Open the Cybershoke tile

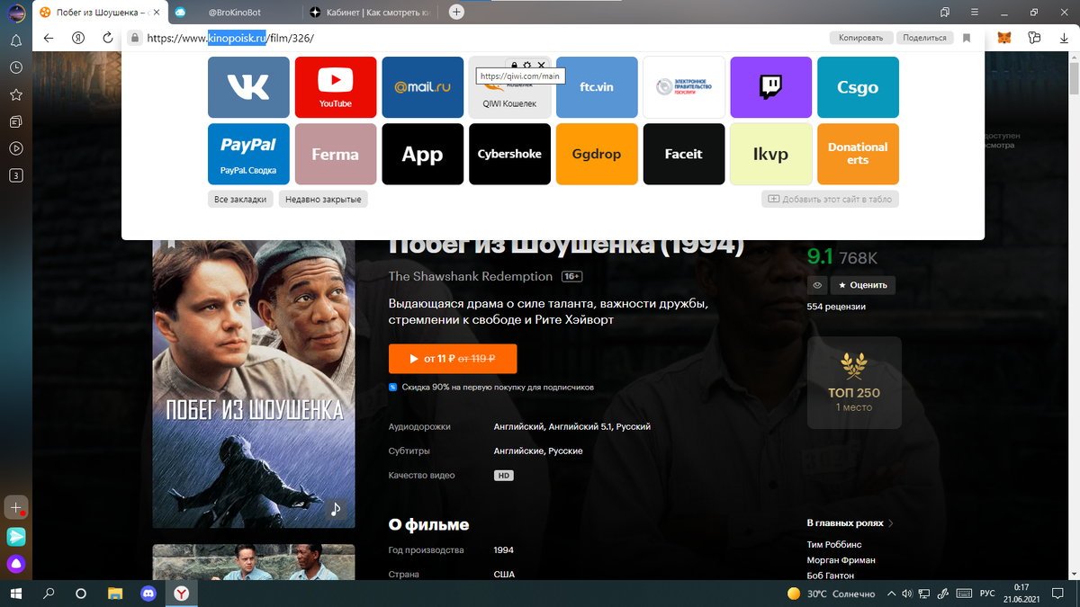click(x=509, y=154)
